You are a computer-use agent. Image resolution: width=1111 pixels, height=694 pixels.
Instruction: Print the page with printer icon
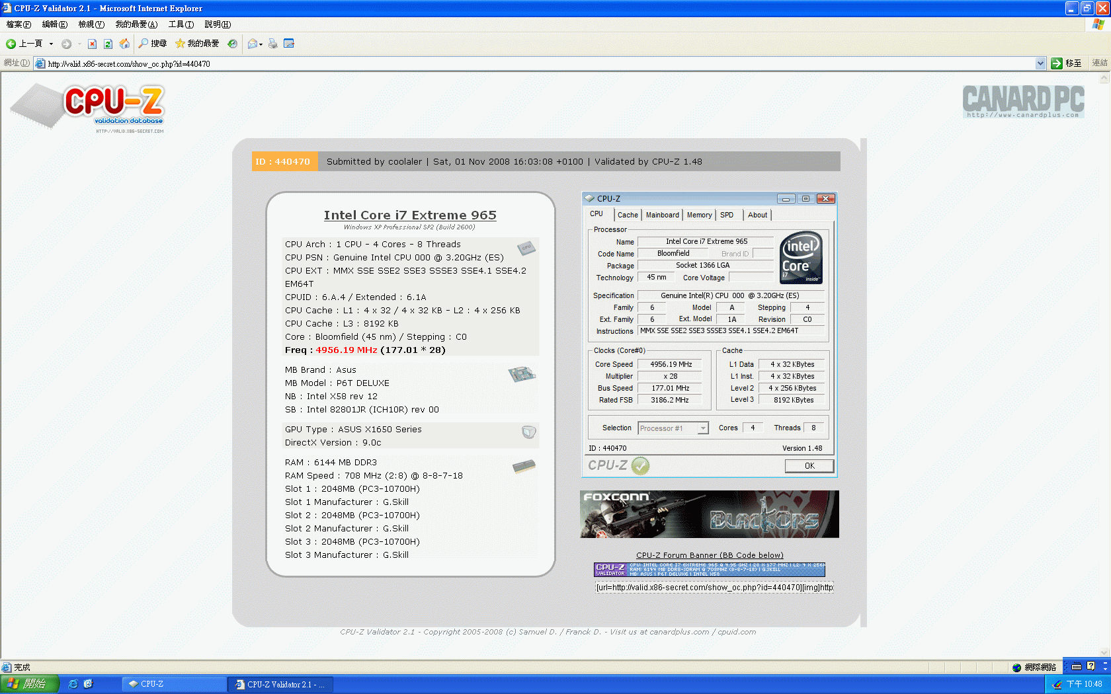(272, 44)
